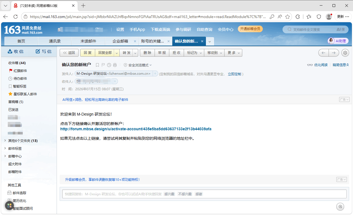Viewport: 353px width, 215px height.
Task: Open the browser profile avatar
Action: (329, 17)
